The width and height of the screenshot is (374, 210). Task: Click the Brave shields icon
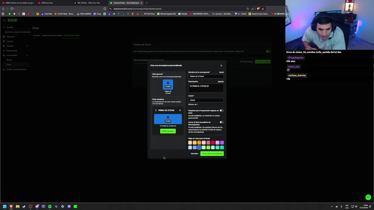point(258,9)
